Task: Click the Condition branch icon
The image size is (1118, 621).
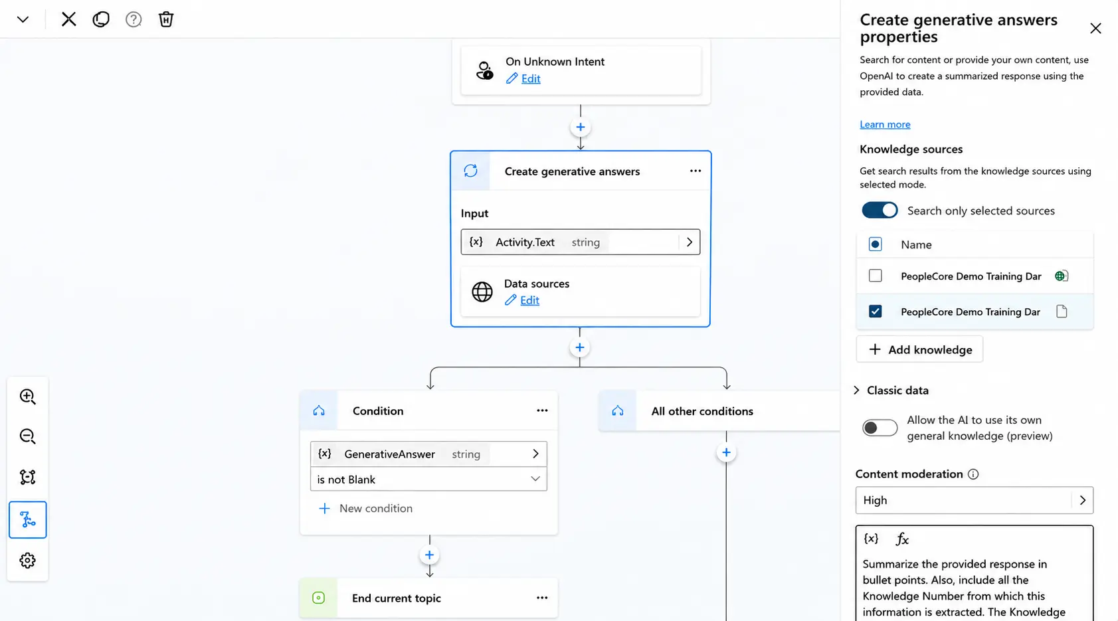Action: tap(319, 410)
